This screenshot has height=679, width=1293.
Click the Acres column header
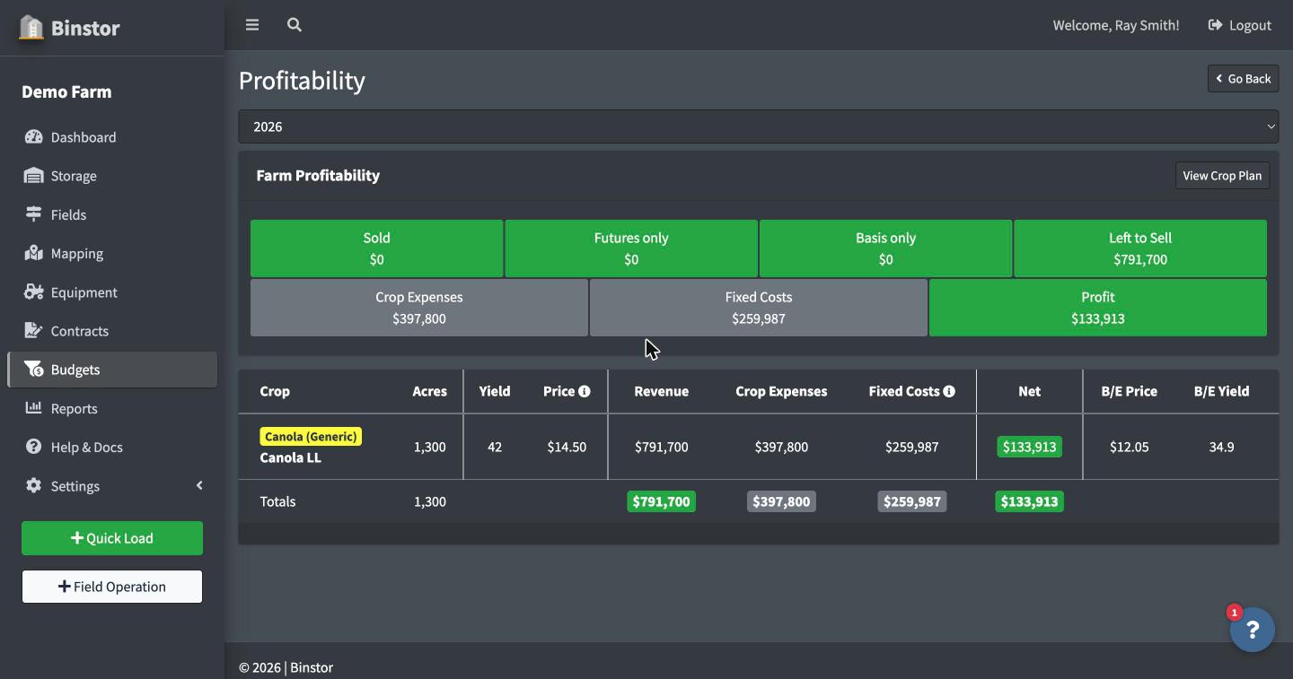(429, 391)
